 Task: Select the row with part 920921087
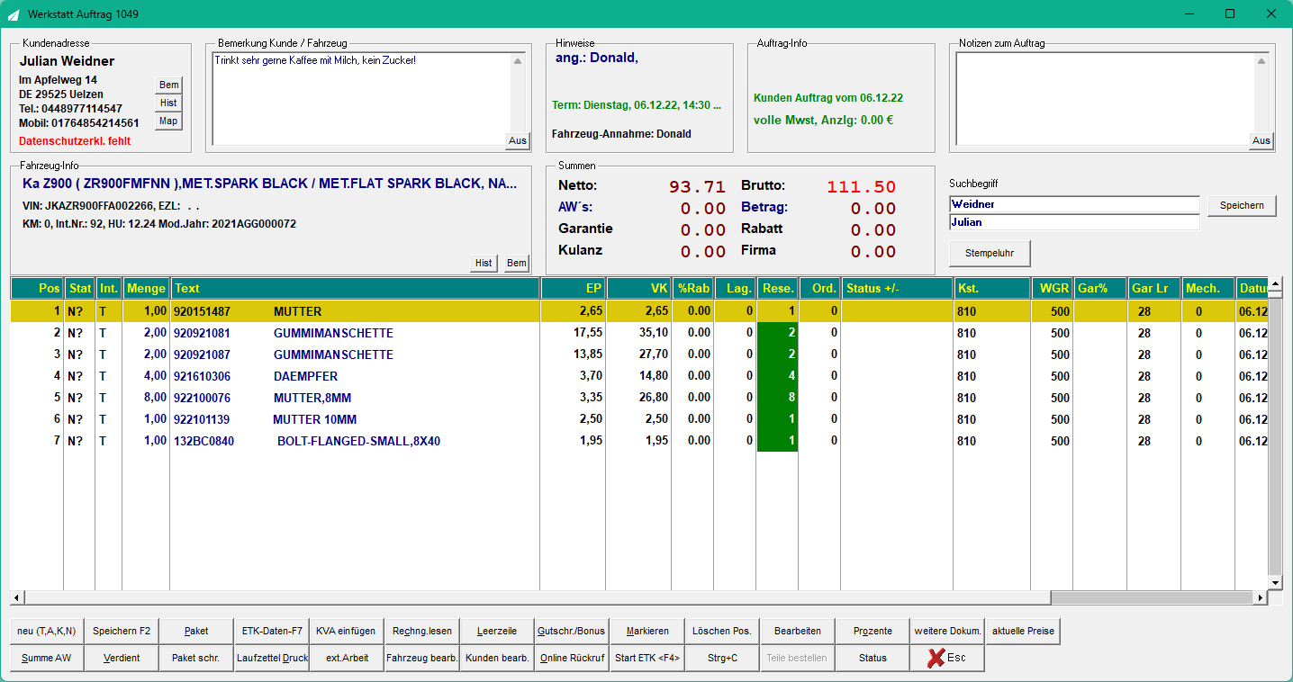coord(638,354)
